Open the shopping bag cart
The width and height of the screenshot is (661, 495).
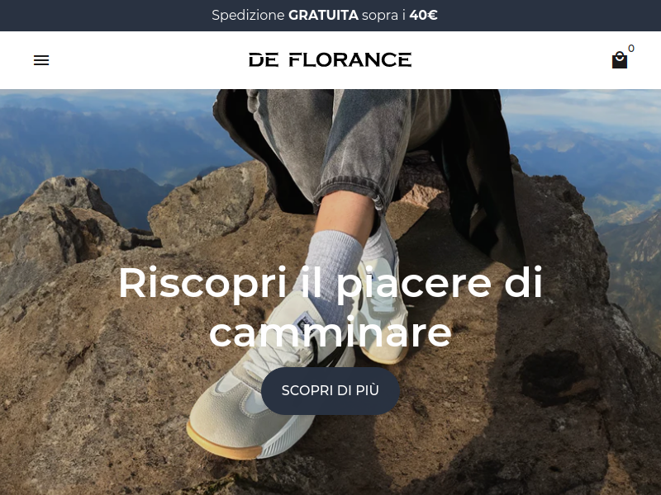[x=619, y=60]
